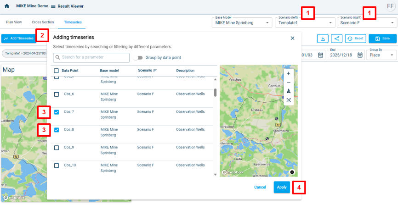Click the share icon button
The height and width of the screenshot is (221, 398).
click(x=337, y=39)
